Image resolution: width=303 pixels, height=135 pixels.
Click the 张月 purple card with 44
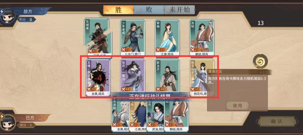pos(133,76)
